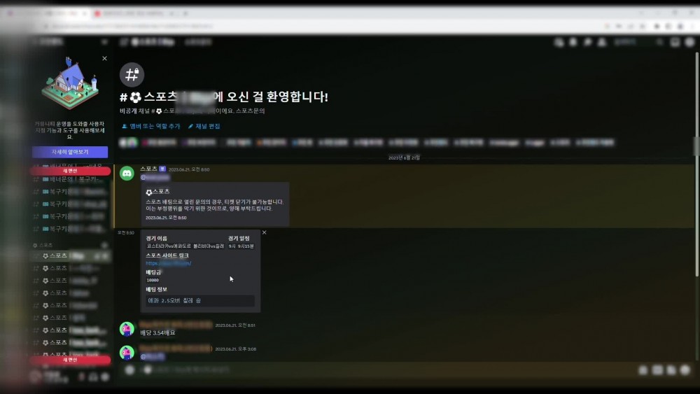Open the help icon in header

689,42
